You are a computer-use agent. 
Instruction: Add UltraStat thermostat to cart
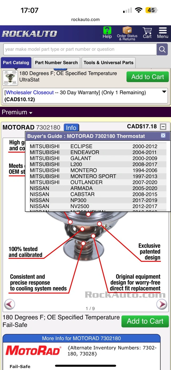click(147, 77)
